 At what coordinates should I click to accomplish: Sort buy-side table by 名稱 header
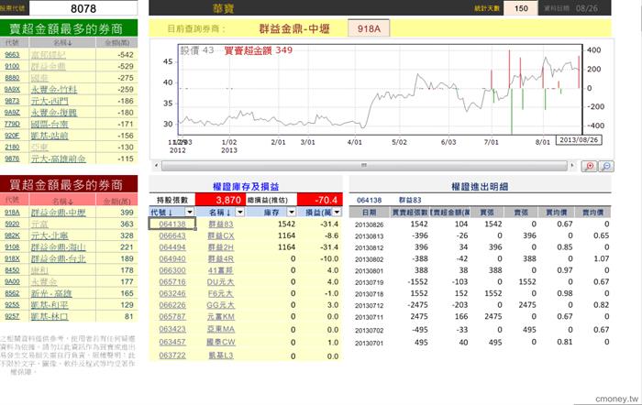click(62, 201)
